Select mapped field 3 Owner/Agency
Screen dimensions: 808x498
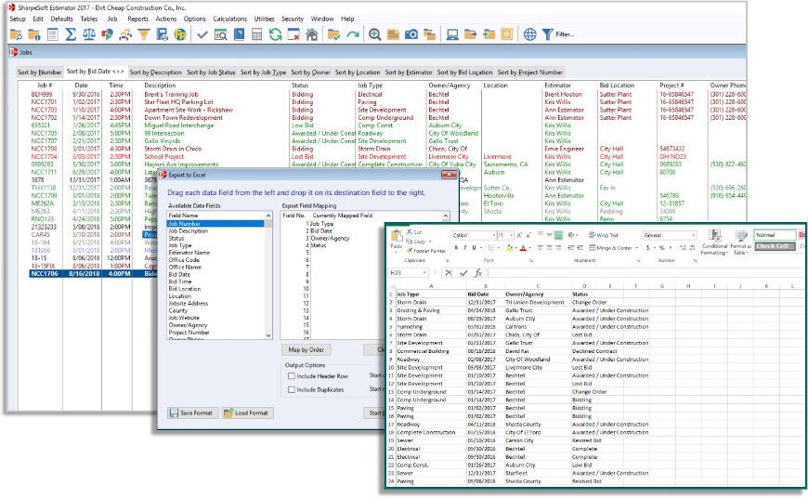pos(330,238)
